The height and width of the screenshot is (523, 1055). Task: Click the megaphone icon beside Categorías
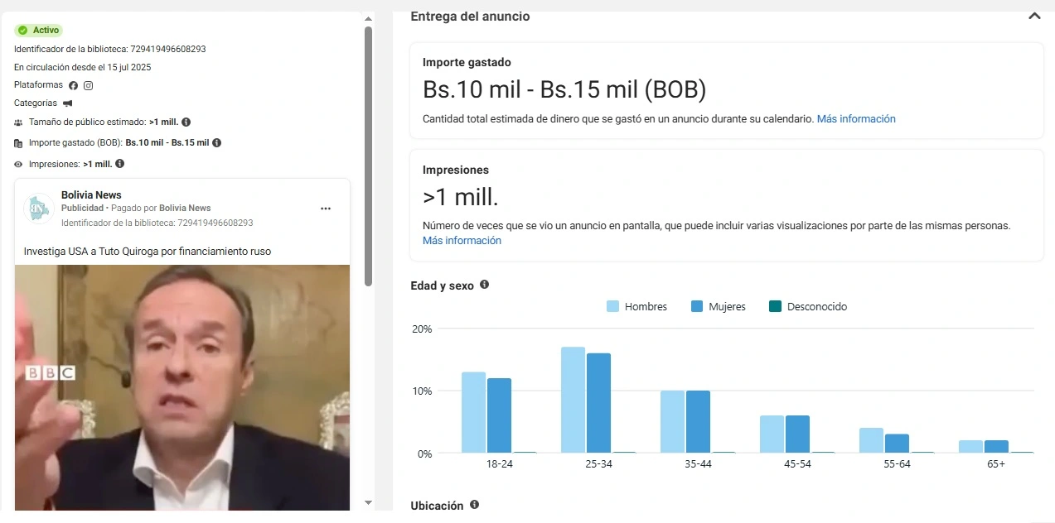point(68,103)
